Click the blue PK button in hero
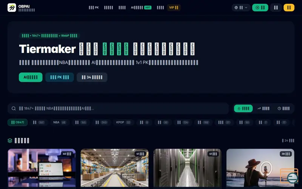Screen dimensions: 302x189 [60, 77]
